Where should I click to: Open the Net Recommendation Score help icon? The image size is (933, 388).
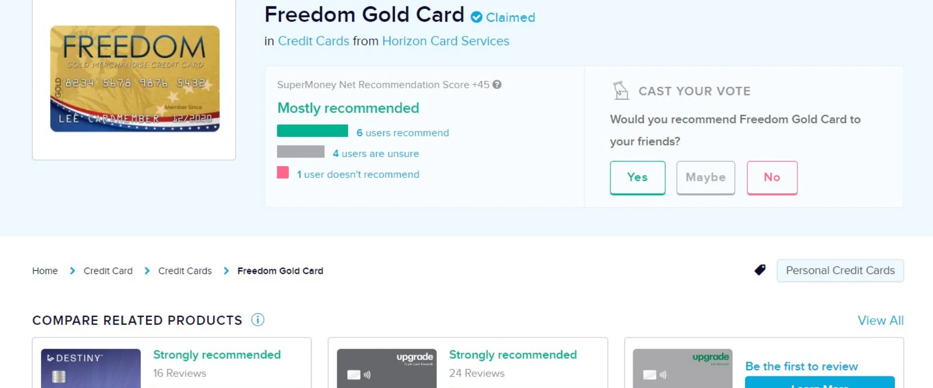click(497, 84)
